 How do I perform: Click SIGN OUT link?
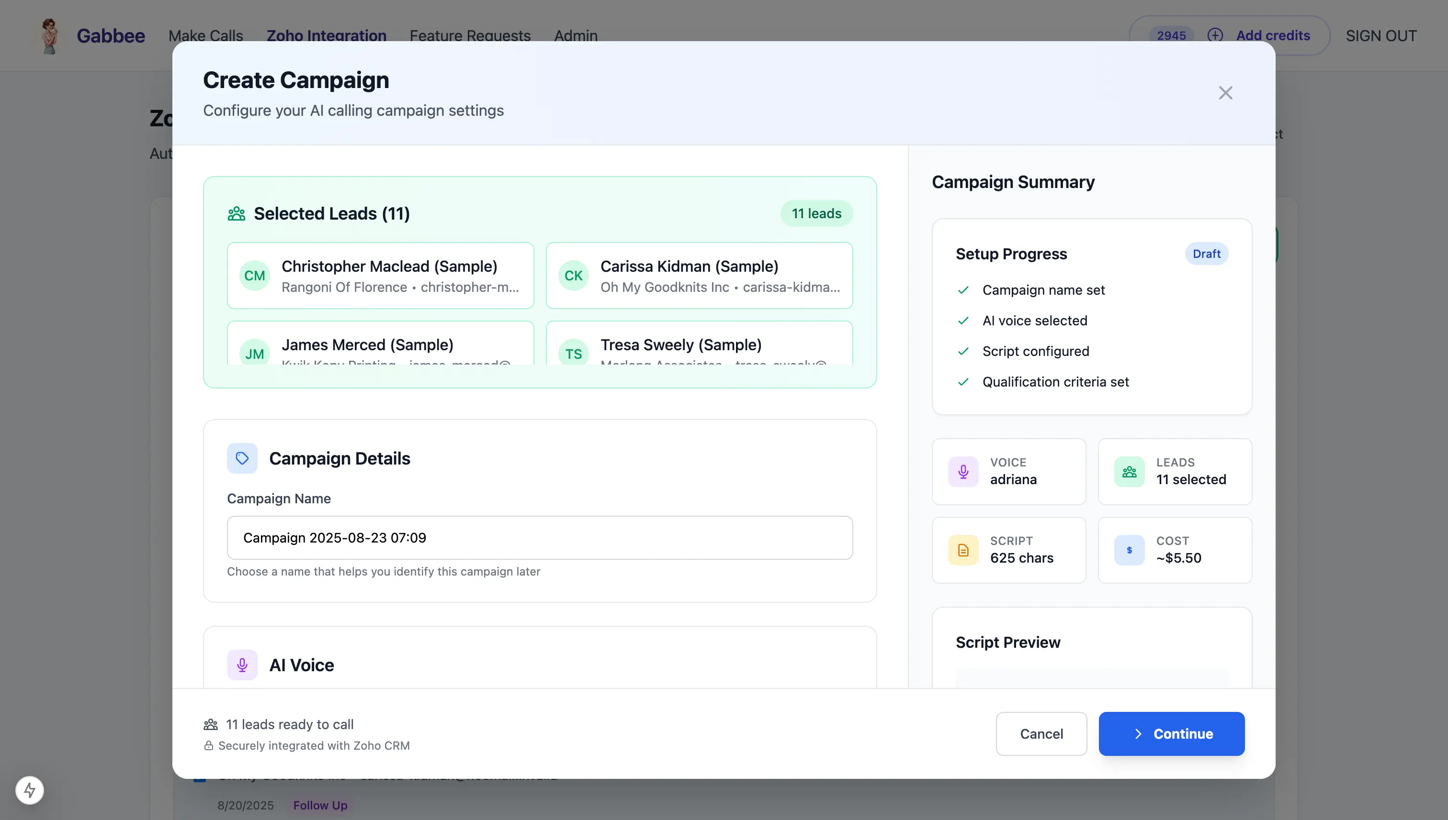(1380, 35)
